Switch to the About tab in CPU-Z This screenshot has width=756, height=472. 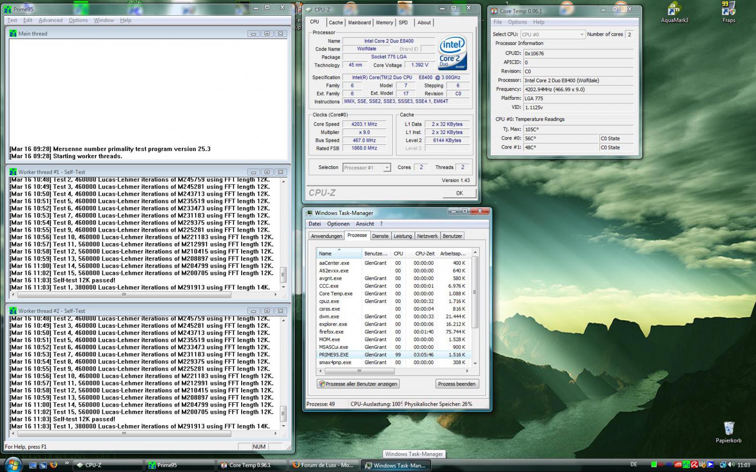click(x=424, y=22)
